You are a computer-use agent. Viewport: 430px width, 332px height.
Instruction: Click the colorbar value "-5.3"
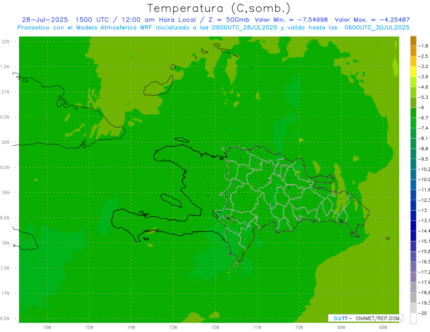click(x=424, y=97)
